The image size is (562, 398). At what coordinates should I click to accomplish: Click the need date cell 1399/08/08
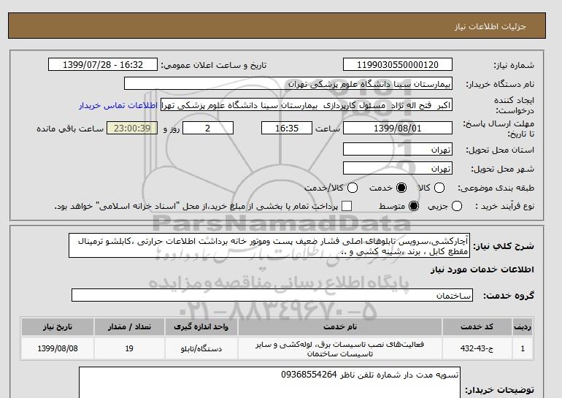pos(58,348)
